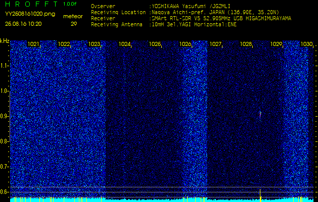
Task: Click antenna value 10mH 3el.YAGI Horizontal:ENE
Action: 194,25
